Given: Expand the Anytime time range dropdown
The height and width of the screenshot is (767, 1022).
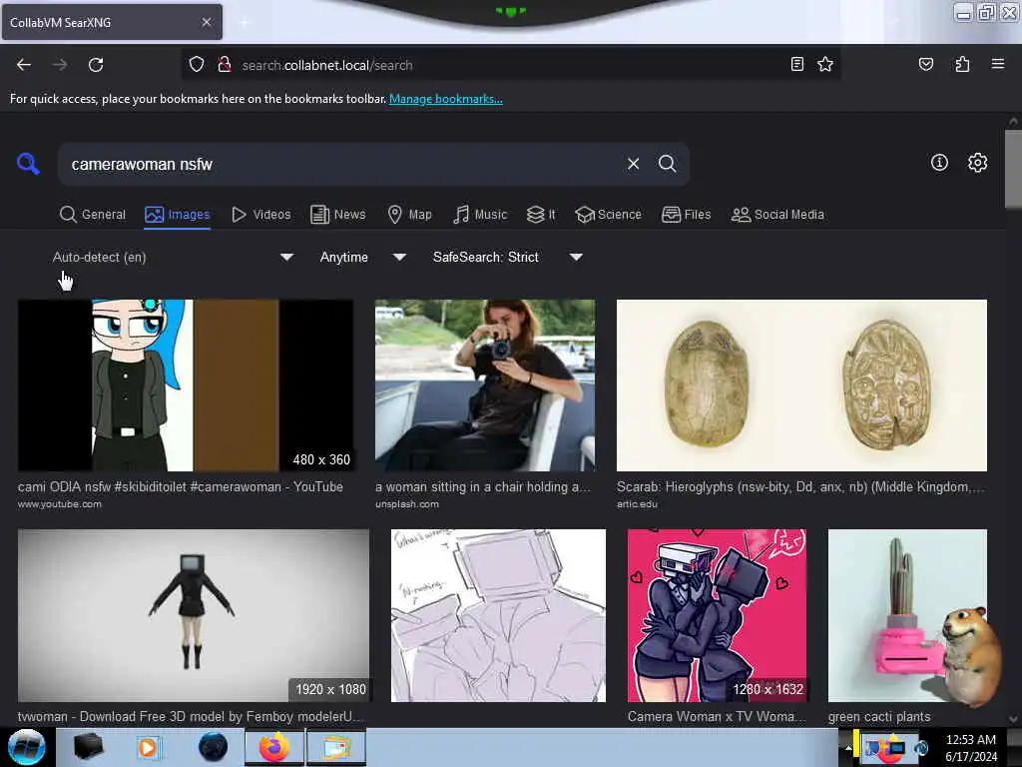Looking at the screenshot, I should tap(363, 257).
